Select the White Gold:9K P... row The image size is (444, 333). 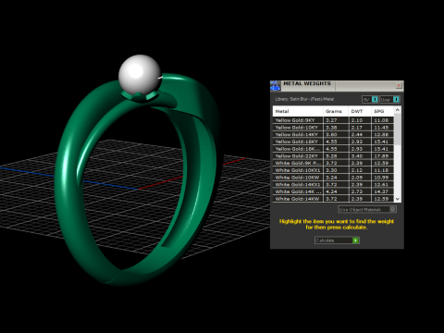[x=333, y=163]
